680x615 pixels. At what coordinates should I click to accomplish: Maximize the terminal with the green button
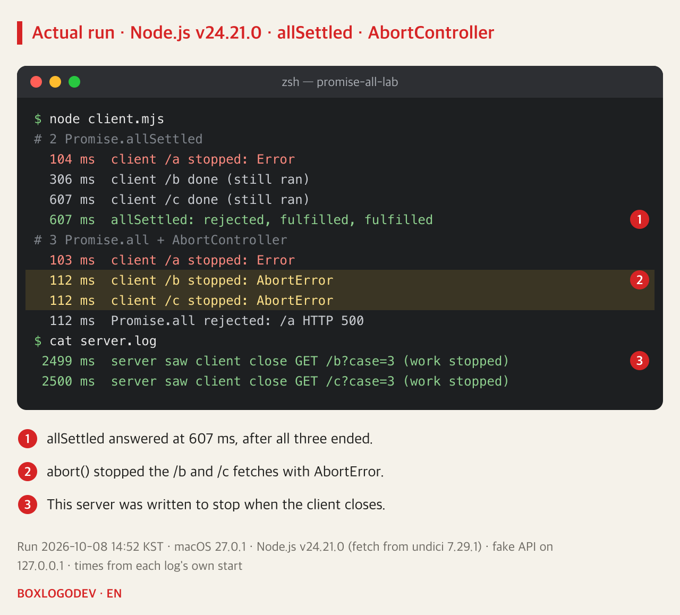pyautogui.click(x=74, y=82)
